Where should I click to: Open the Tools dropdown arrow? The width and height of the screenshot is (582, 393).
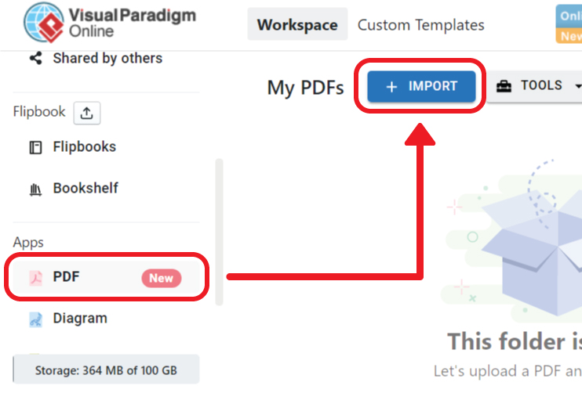pyautogui.click(x=578, y=86)
